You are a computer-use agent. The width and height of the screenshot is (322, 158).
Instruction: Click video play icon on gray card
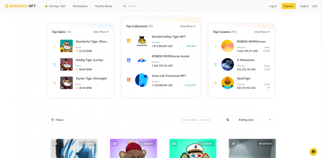[234, 144]
